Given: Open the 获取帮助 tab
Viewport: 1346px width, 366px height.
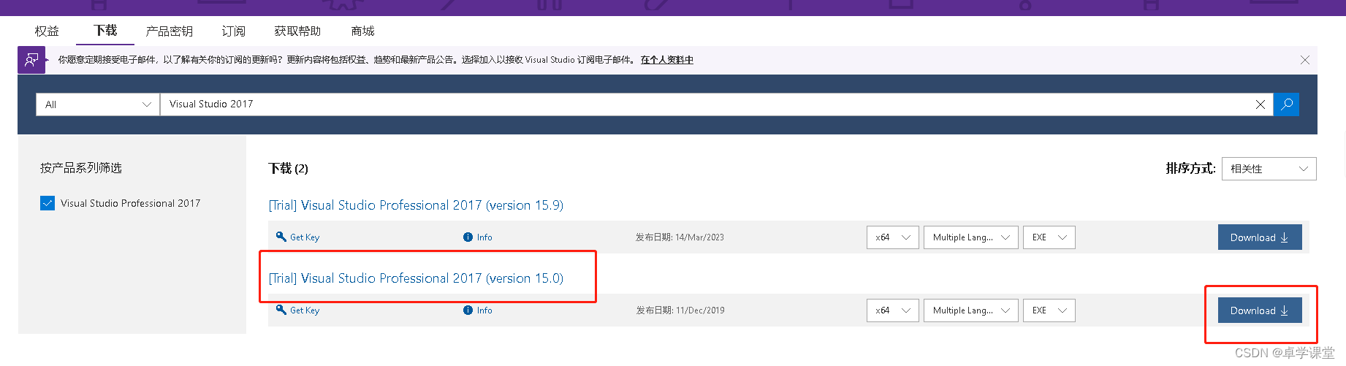Looking at the screenshot, I should click(x=297, y=31).
